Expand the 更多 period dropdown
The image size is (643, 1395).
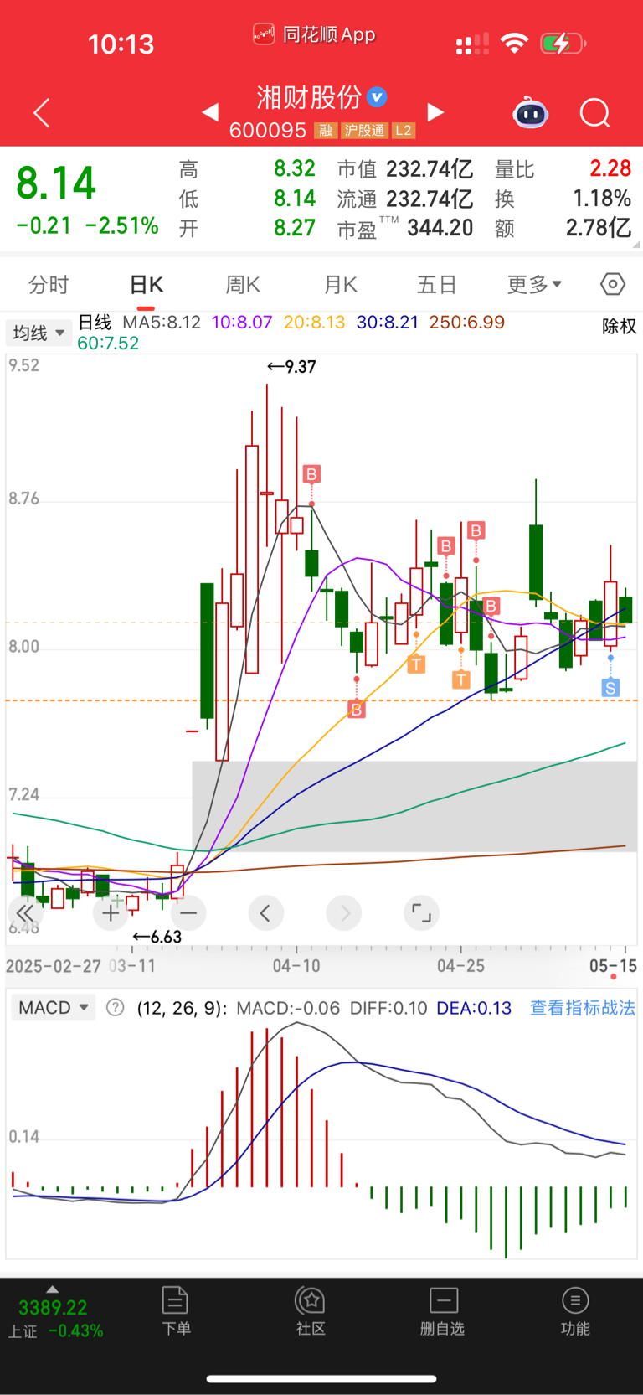[x=534, y=285]
